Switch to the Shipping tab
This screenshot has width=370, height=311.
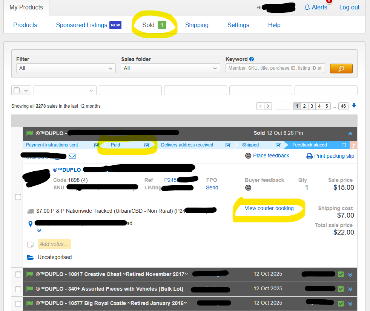pos(197,25)
